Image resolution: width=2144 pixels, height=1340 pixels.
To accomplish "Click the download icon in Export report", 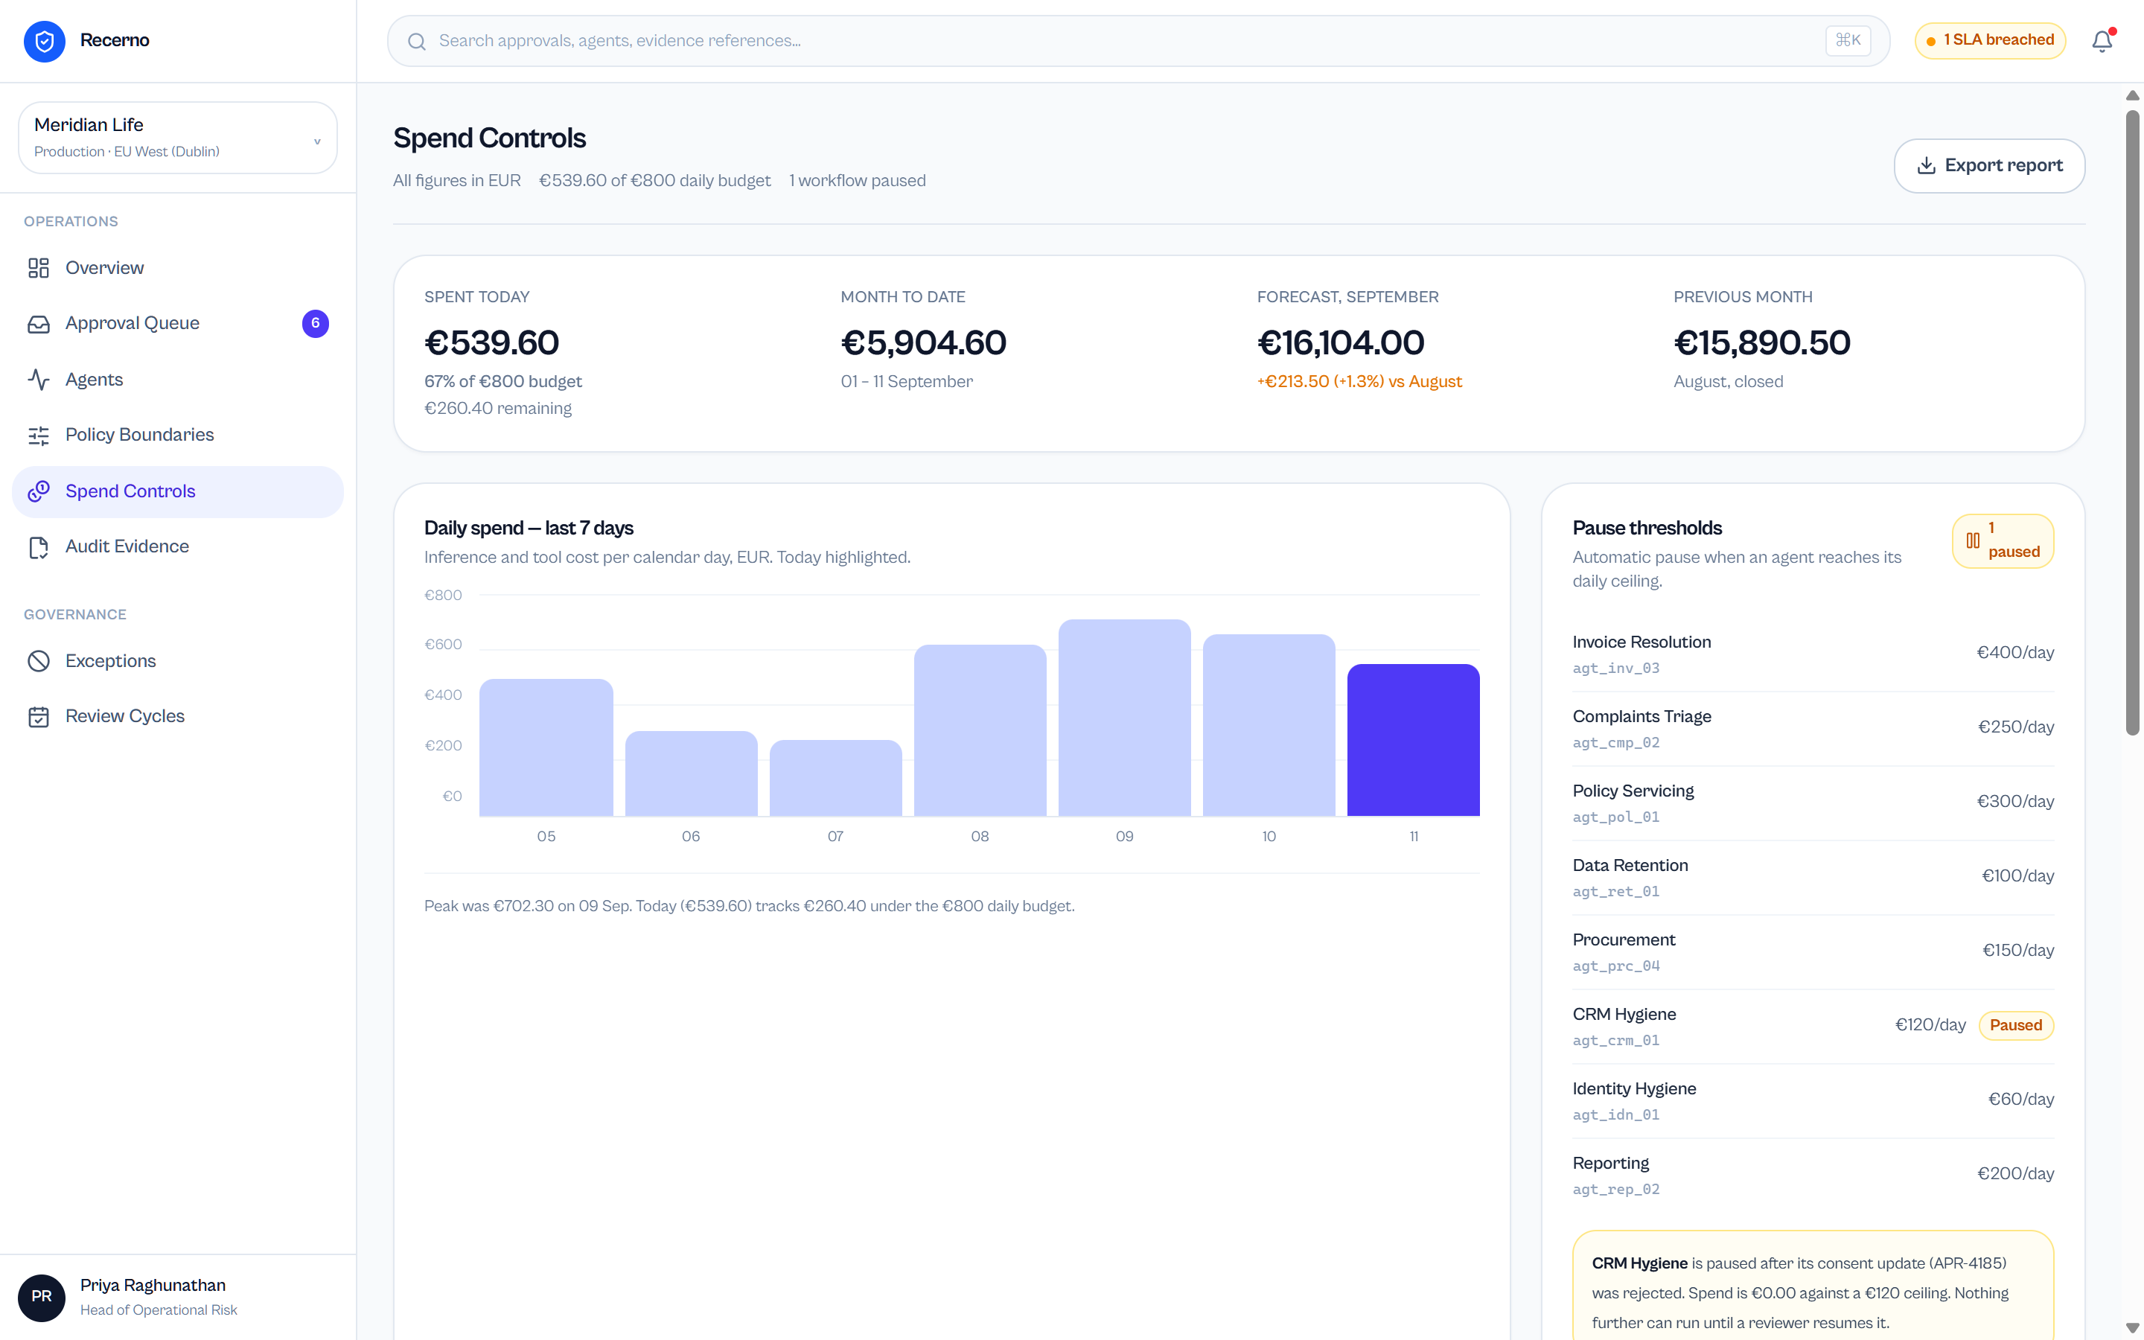I will 1926,166.
